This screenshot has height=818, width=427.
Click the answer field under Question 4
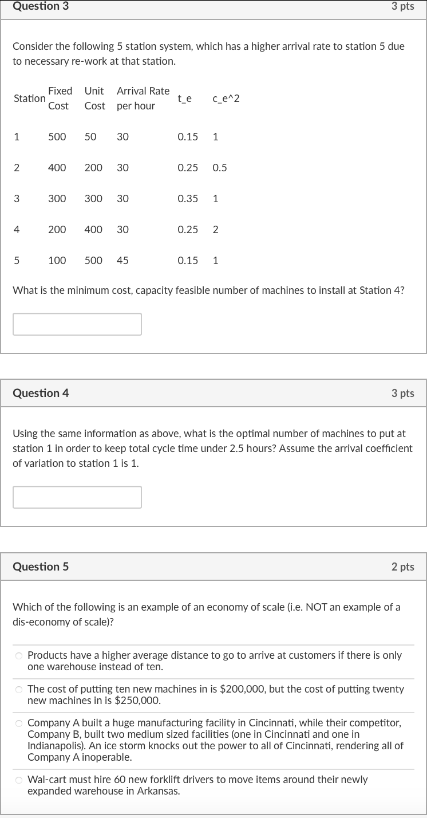point(77,497)
